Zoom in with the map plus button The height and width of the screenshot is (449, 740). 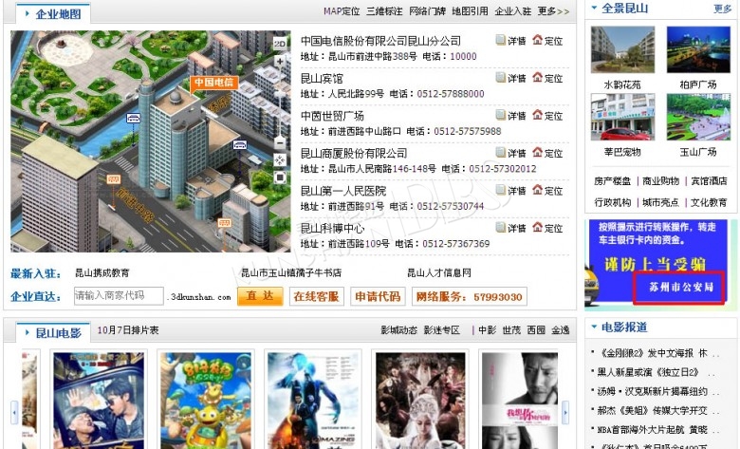tap(280, 62)
